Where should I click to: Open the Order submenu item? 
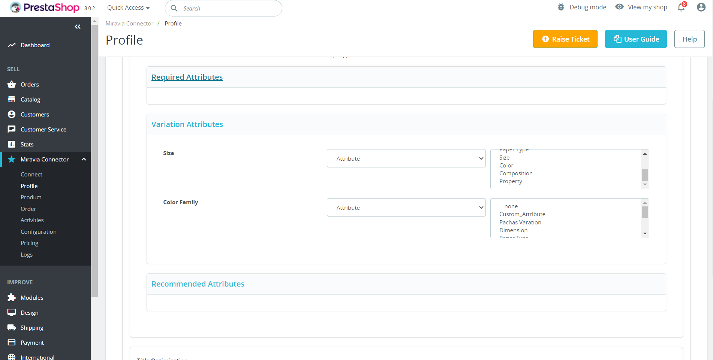[28, 209]
